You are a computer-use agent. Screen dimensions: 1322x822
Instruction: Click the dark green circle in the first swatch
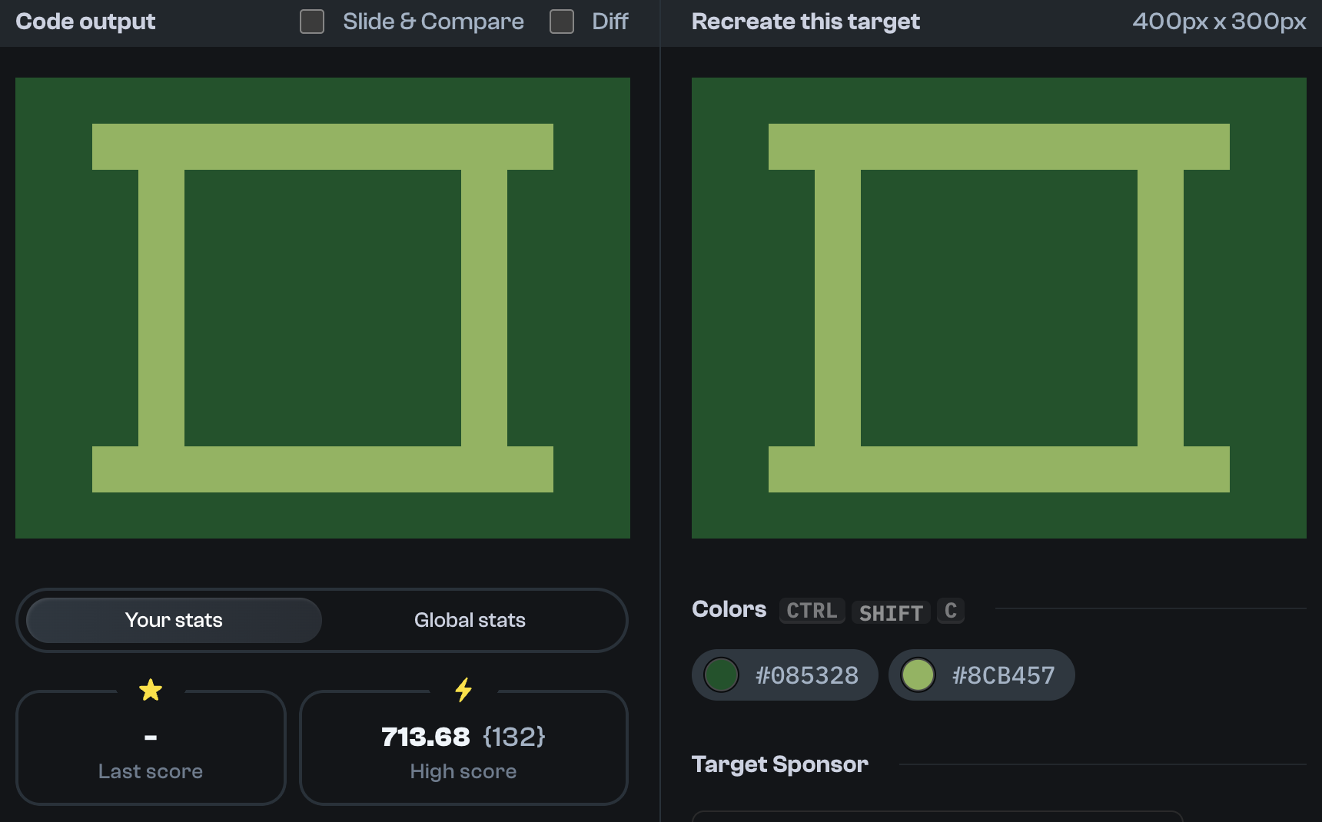pyautogui.click(x=721, y=675)
